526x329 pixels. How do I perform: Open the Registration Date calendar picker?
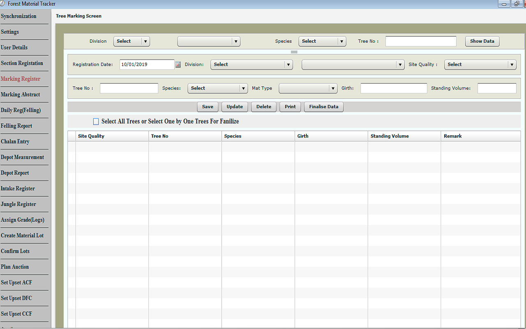click(x=178, y=65)
